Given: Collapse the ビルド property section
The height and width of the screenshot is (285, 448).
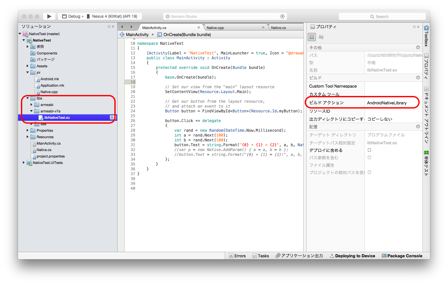Looking at the screenshot, I should (418, 77).
